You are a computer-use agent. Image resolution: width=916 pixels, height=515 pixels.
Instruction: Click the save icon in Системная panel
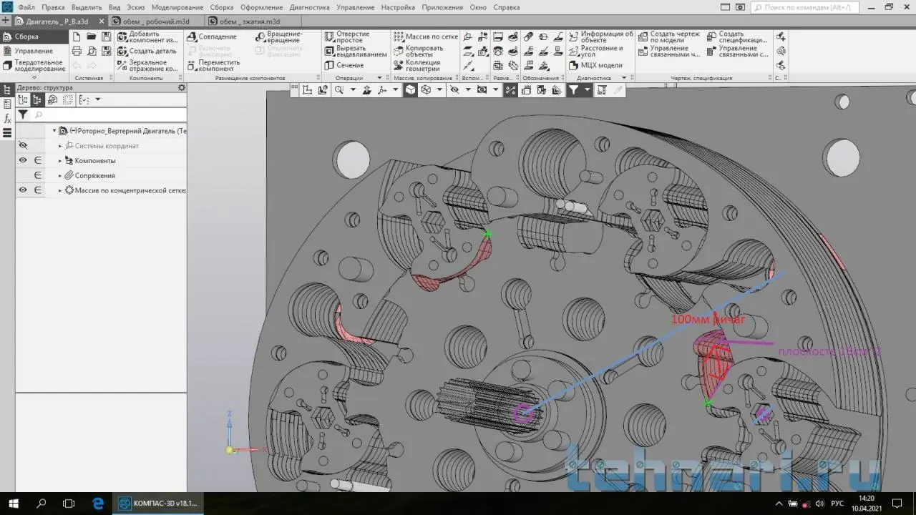(x=107, y=36)
